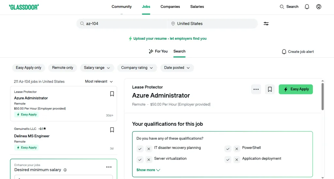Viewport: 334px width, 179px height.
Task: Mark Server virtualization as not qualified
Action: 149,159
